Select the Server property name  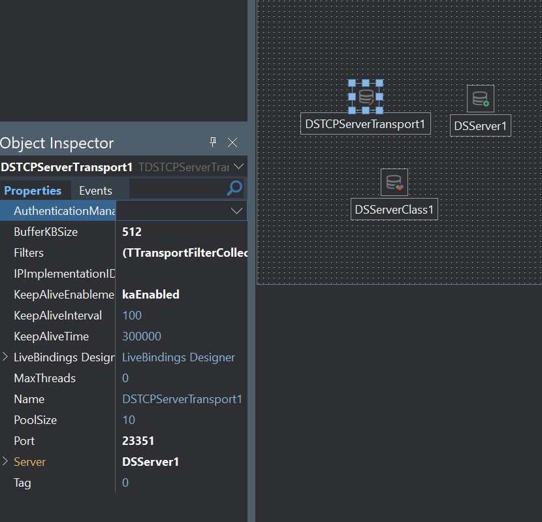[29, 462]
